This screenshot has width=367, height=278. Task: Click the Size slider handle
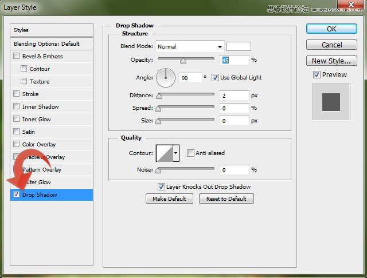pyautogui.click(x=158, y=121)
